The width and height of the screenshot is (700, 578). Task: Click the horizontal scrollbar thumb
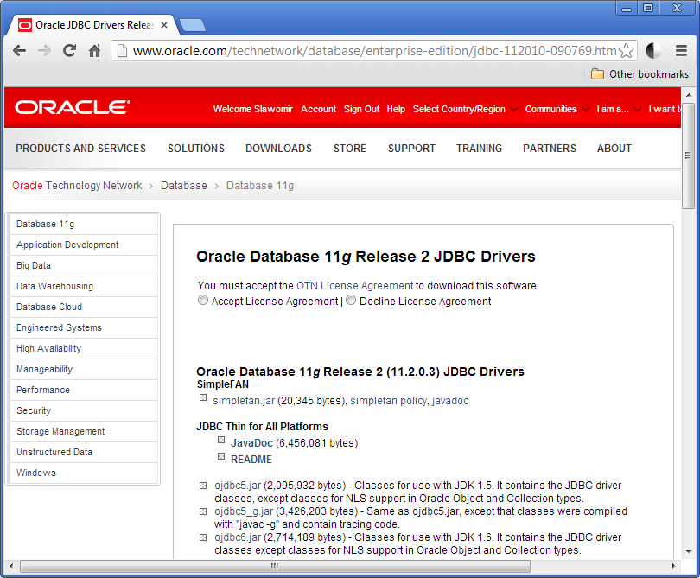pyautogui.click(x=275, y=567)
